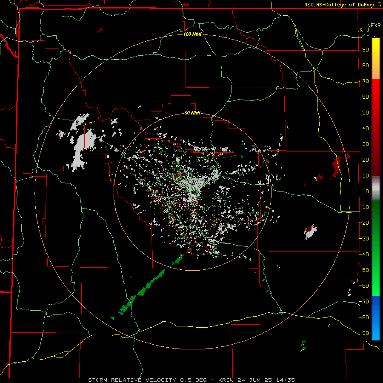Click the positive 20 scale value
This screenshot has height=383, width=383.
pyautogui.click(x=366, y=160)
